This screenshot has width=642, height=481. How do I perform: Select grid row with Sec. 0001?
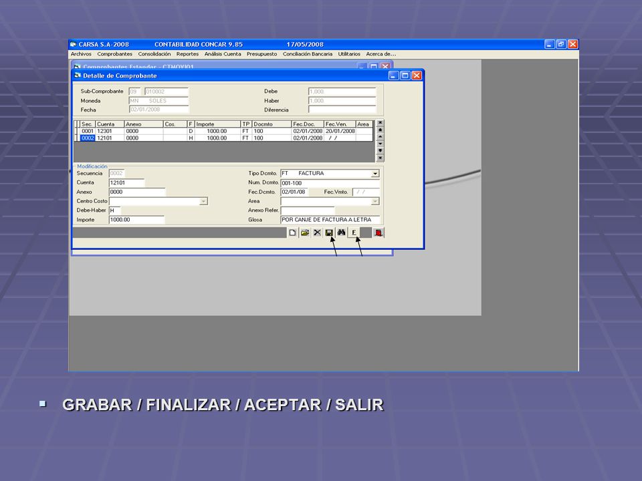[225, 132]
